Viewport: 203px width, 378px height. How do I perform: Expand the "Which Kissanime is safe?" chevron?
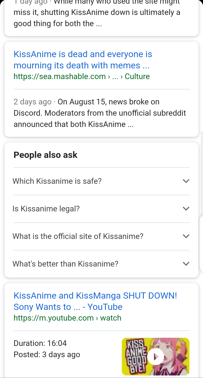(186, 181)
